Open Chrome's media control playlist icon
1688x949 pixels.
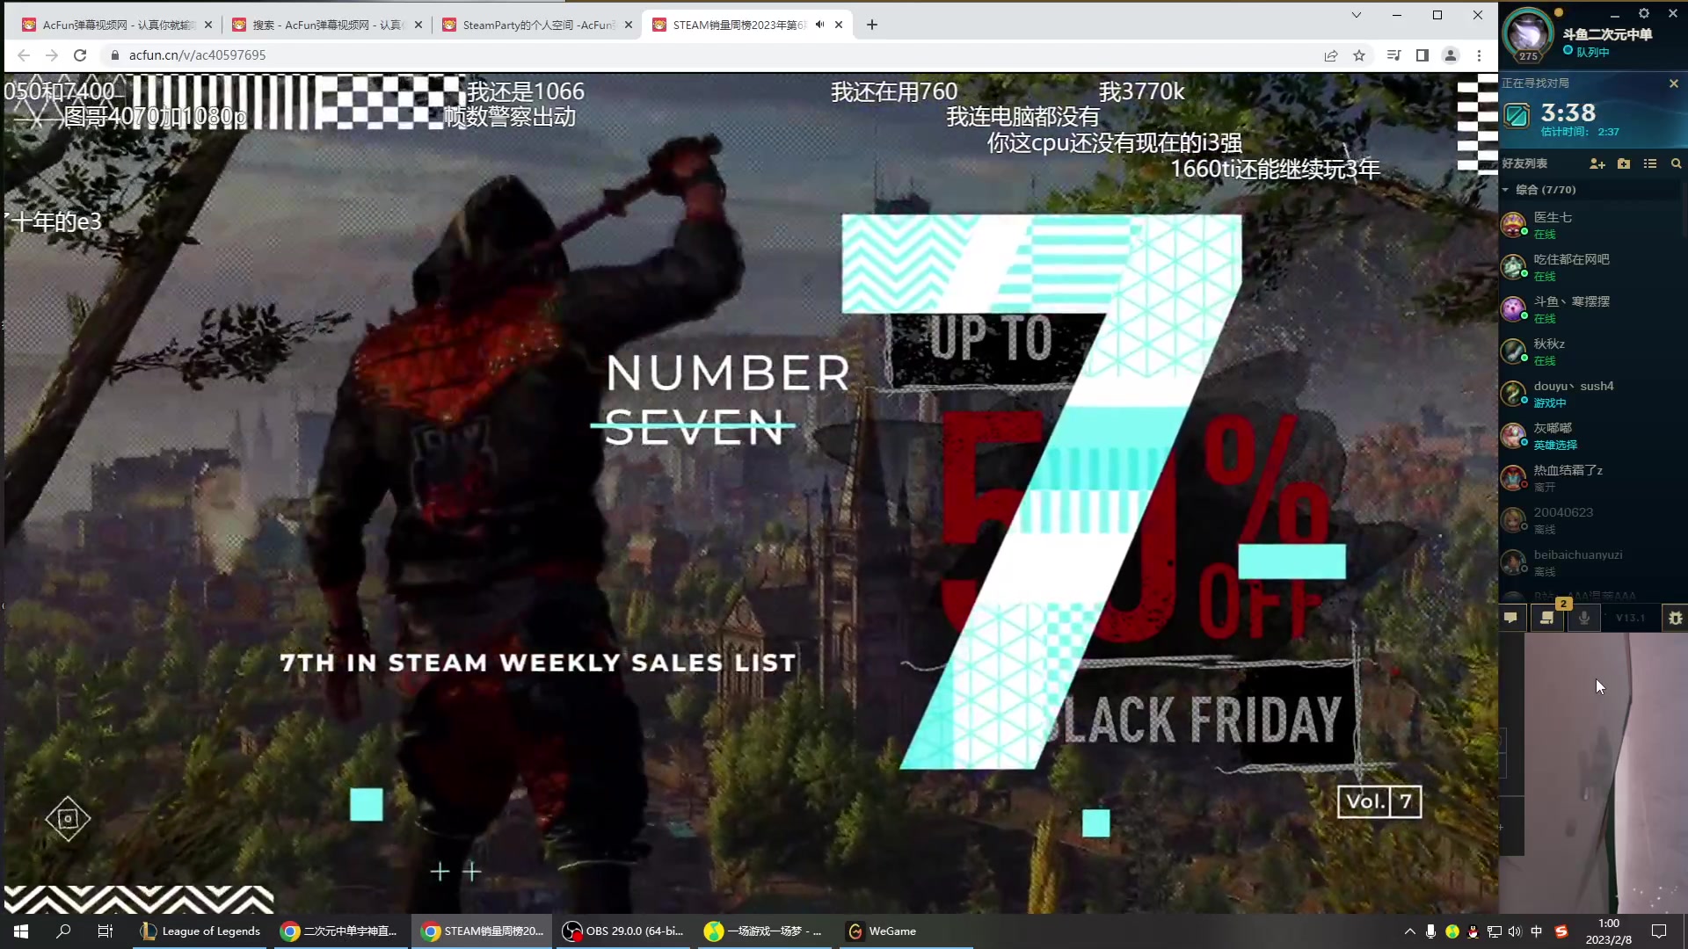[x=1393, y=55]
